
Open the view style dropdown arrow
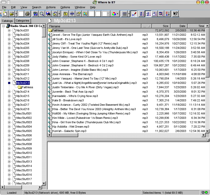129,14
